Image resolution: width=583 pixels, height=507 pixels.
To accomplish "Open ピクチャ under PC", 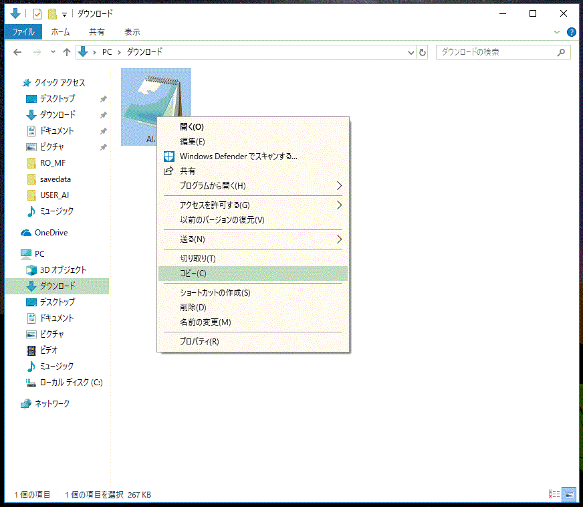I will tap(51, 334).
